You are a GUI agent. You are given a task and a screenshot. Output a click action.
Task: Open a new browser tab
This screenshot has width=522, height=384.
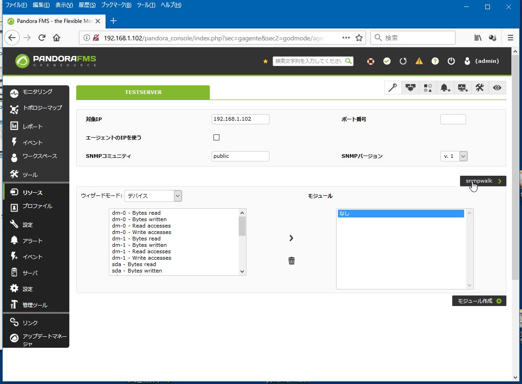pyautogui.click(x=113, y=21)
